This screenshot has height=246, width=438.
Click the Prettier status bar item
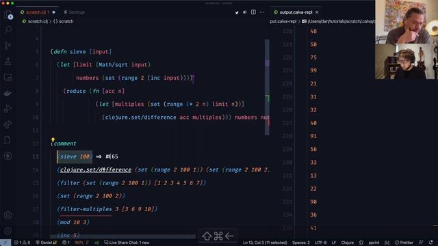click(404, 243)
